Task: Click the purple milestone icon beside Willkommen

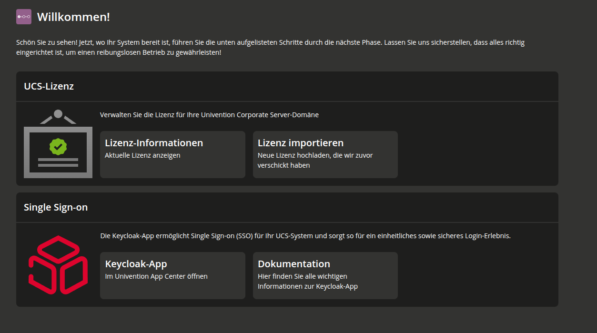Action: click(x=23, y=16)
